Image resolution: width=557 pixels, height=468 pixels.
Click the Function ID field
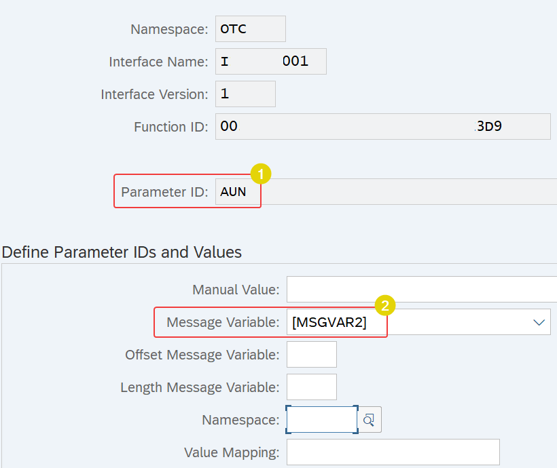pyautogui.click(x=383, y=126)
